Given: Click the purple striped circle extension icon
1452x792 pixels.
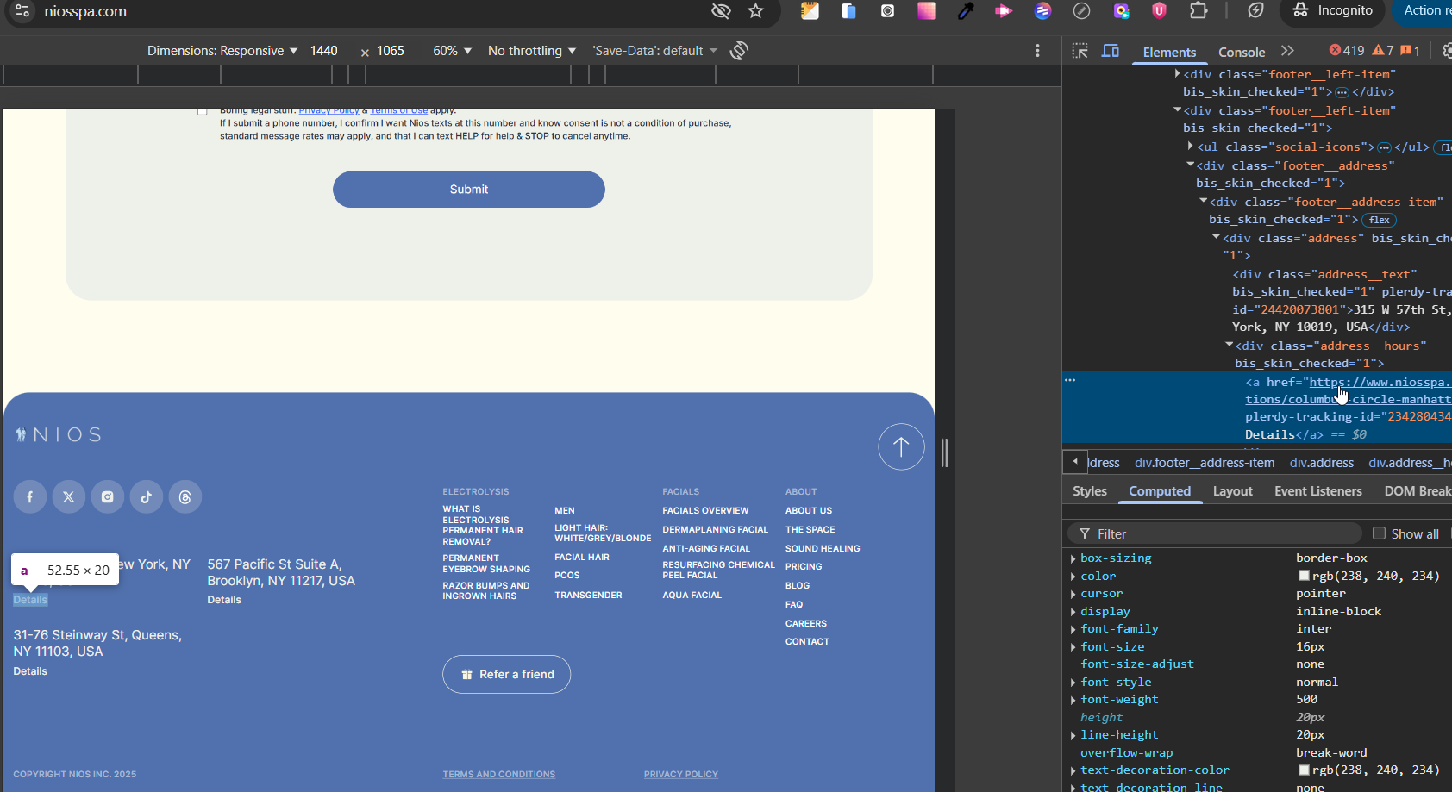Looking at the screenshot, I should (1043, 11).
